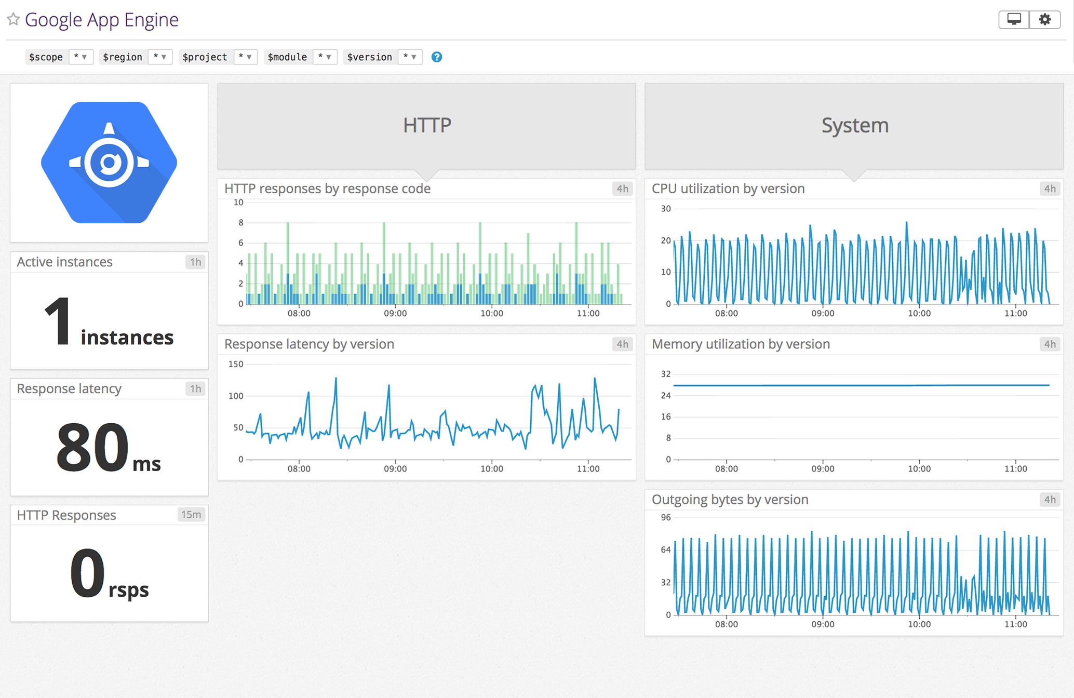Click the template variables help icon
The width and height of the screenshot is (1074, 698).
(x=437, y=57)
